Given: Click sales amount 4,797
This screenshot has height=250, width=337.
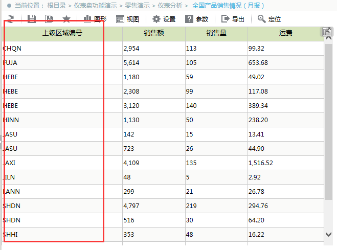Looking at the screenshot, I should pyautogui.click(x=154, y=206).
